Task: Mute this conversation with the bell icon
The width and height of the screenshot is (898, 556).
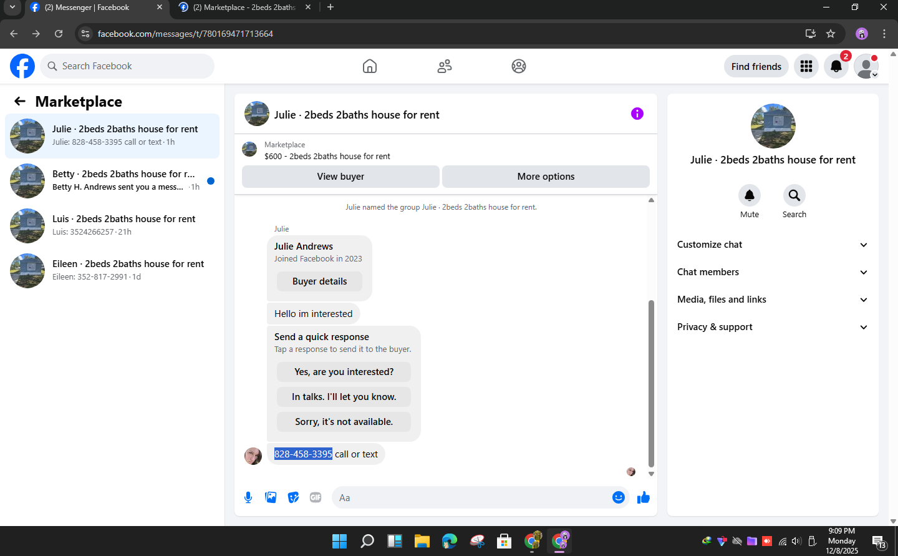Action: (750, 195)
